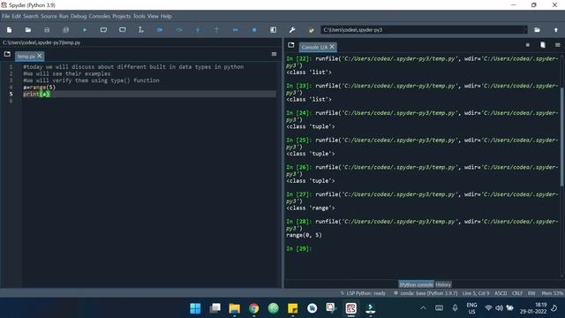565x318 pixels.
Task: Continue execution to the next breakpoint
Action: click(x=236, y=30)
